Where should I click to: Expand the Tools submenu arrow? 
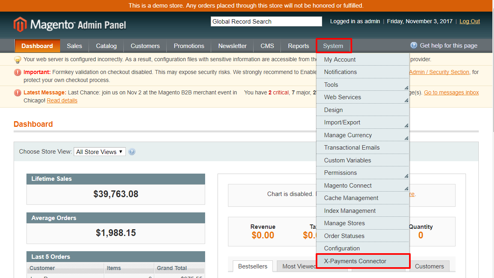406,88
